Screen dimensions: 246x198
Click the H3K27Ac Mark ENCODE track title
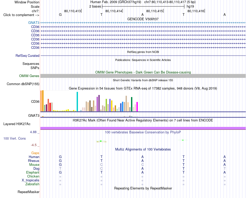pos(143,120)
